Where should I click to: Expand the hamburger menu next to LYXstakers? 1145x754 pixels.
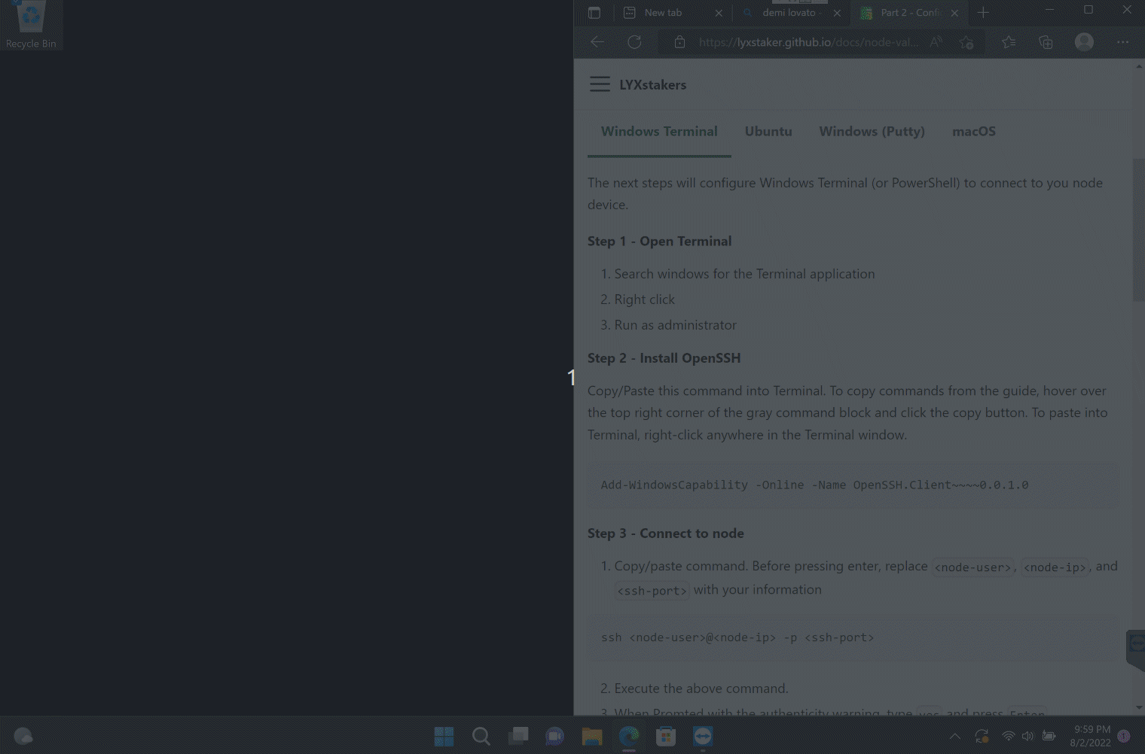(x=600, y=84)
